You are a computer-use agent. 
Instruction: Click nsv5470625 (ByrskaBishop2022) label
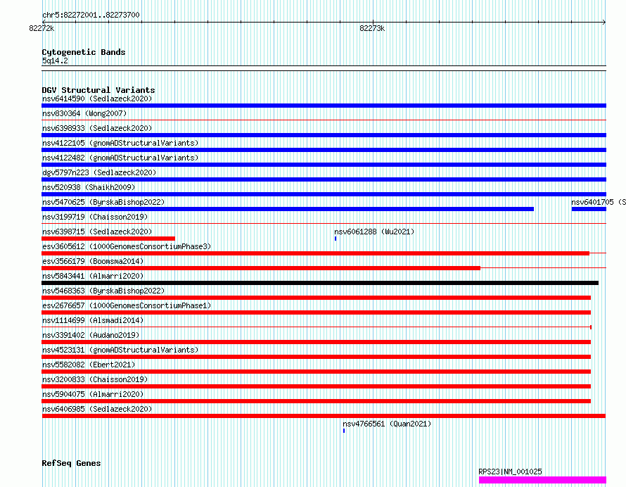[x=103, y=202]
